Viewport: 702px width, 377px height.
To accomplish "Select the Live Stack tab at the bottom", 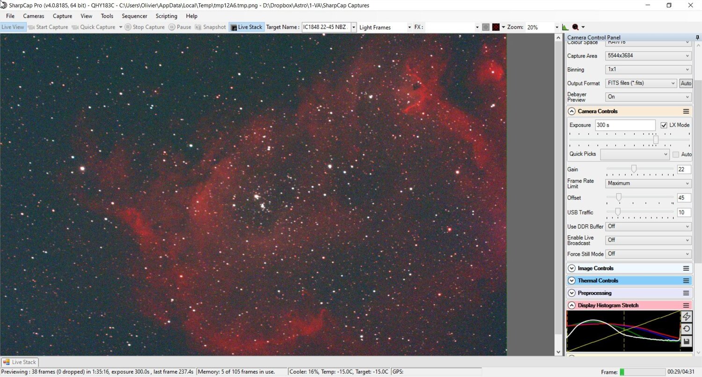I will point(20,362).
